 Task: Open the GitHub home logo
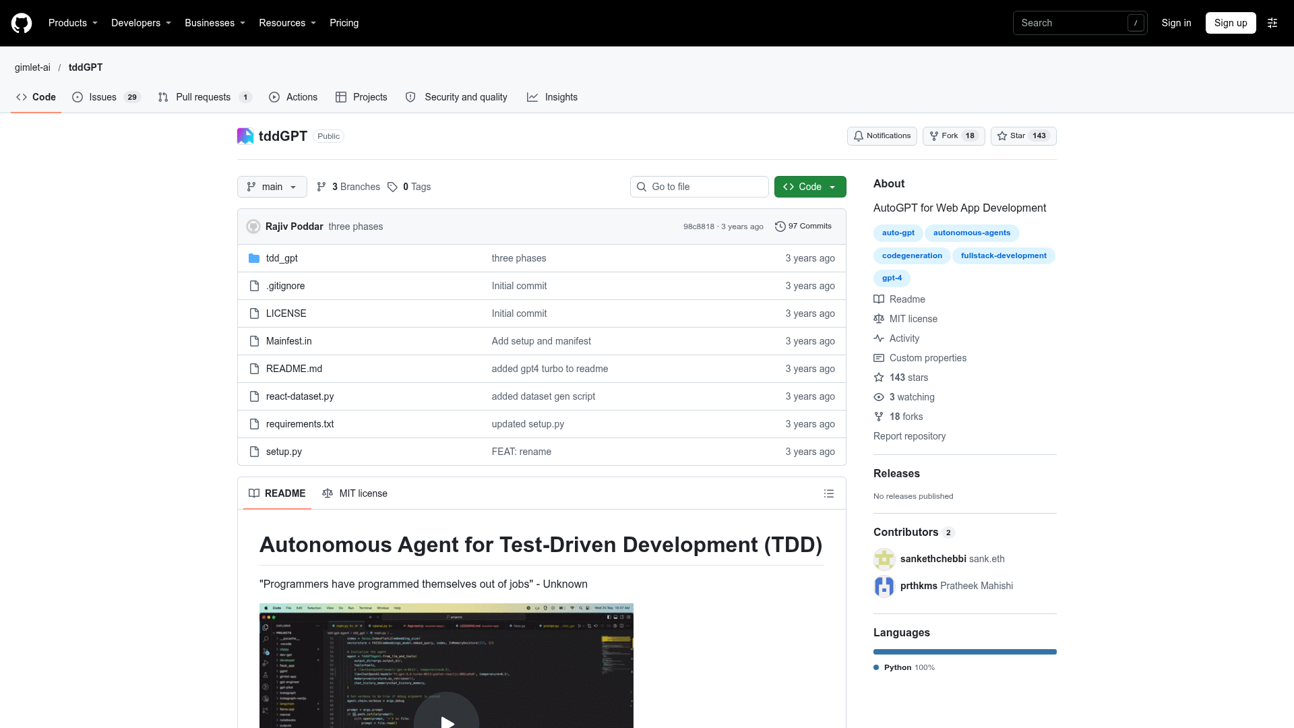(22, 23)
